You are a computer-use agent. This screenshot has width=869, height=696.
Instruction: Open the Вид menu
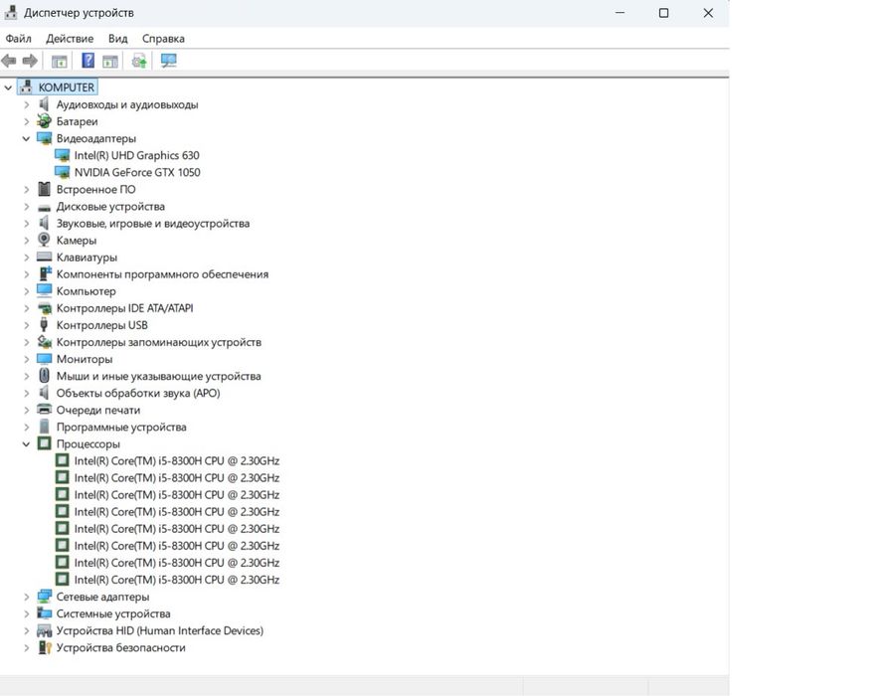pyautogui.click(x=117, y=38)
